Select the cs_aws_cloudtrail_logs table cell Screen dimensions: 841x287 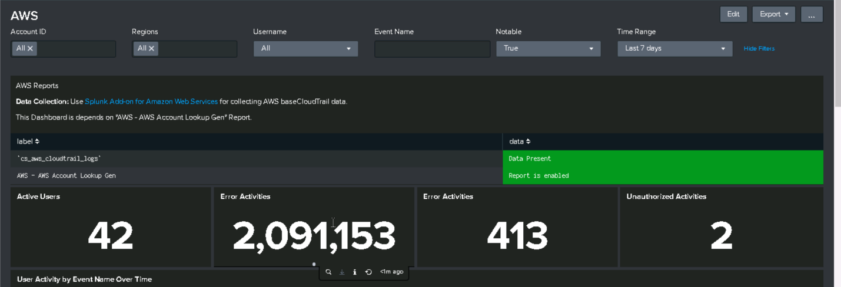click(x=256, y=158)
